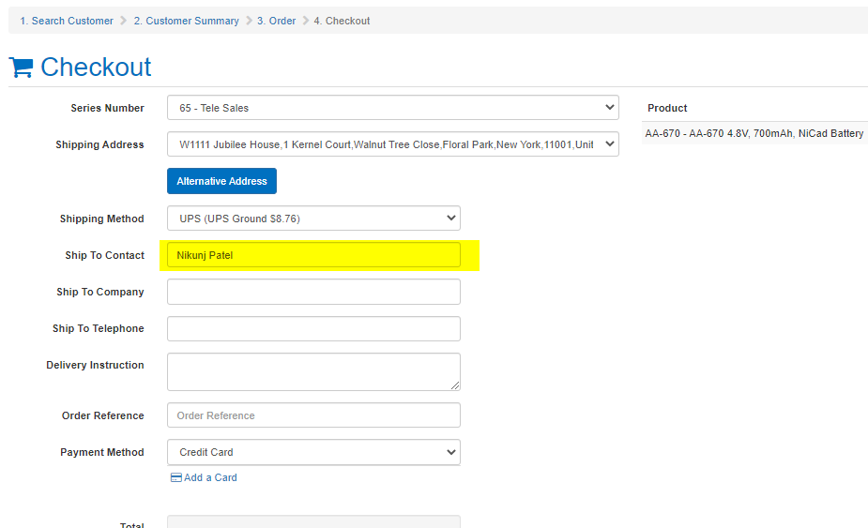Screen dimensions: 868x528
Task: Focus the Ship To Company field
Action: click(313, 292)
